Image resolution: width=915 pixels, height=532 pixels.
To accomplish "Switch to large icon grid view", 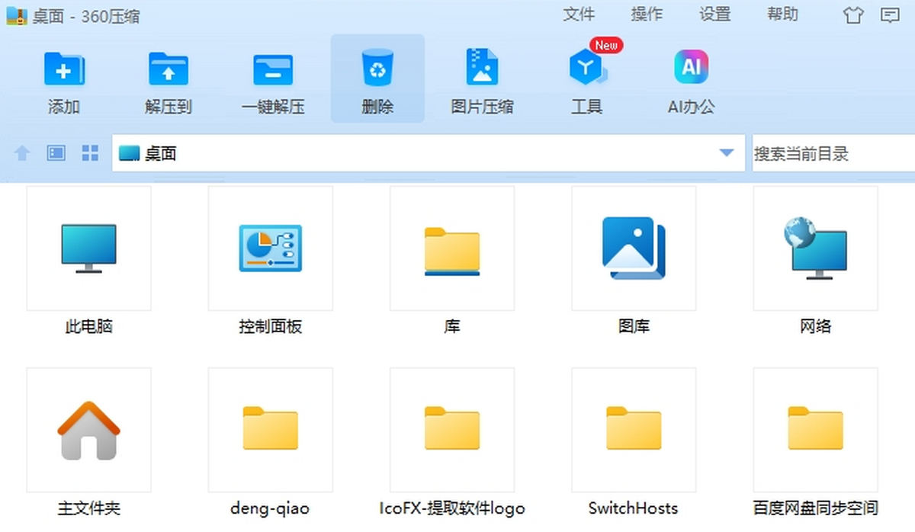I will click(x=90, y=153).
